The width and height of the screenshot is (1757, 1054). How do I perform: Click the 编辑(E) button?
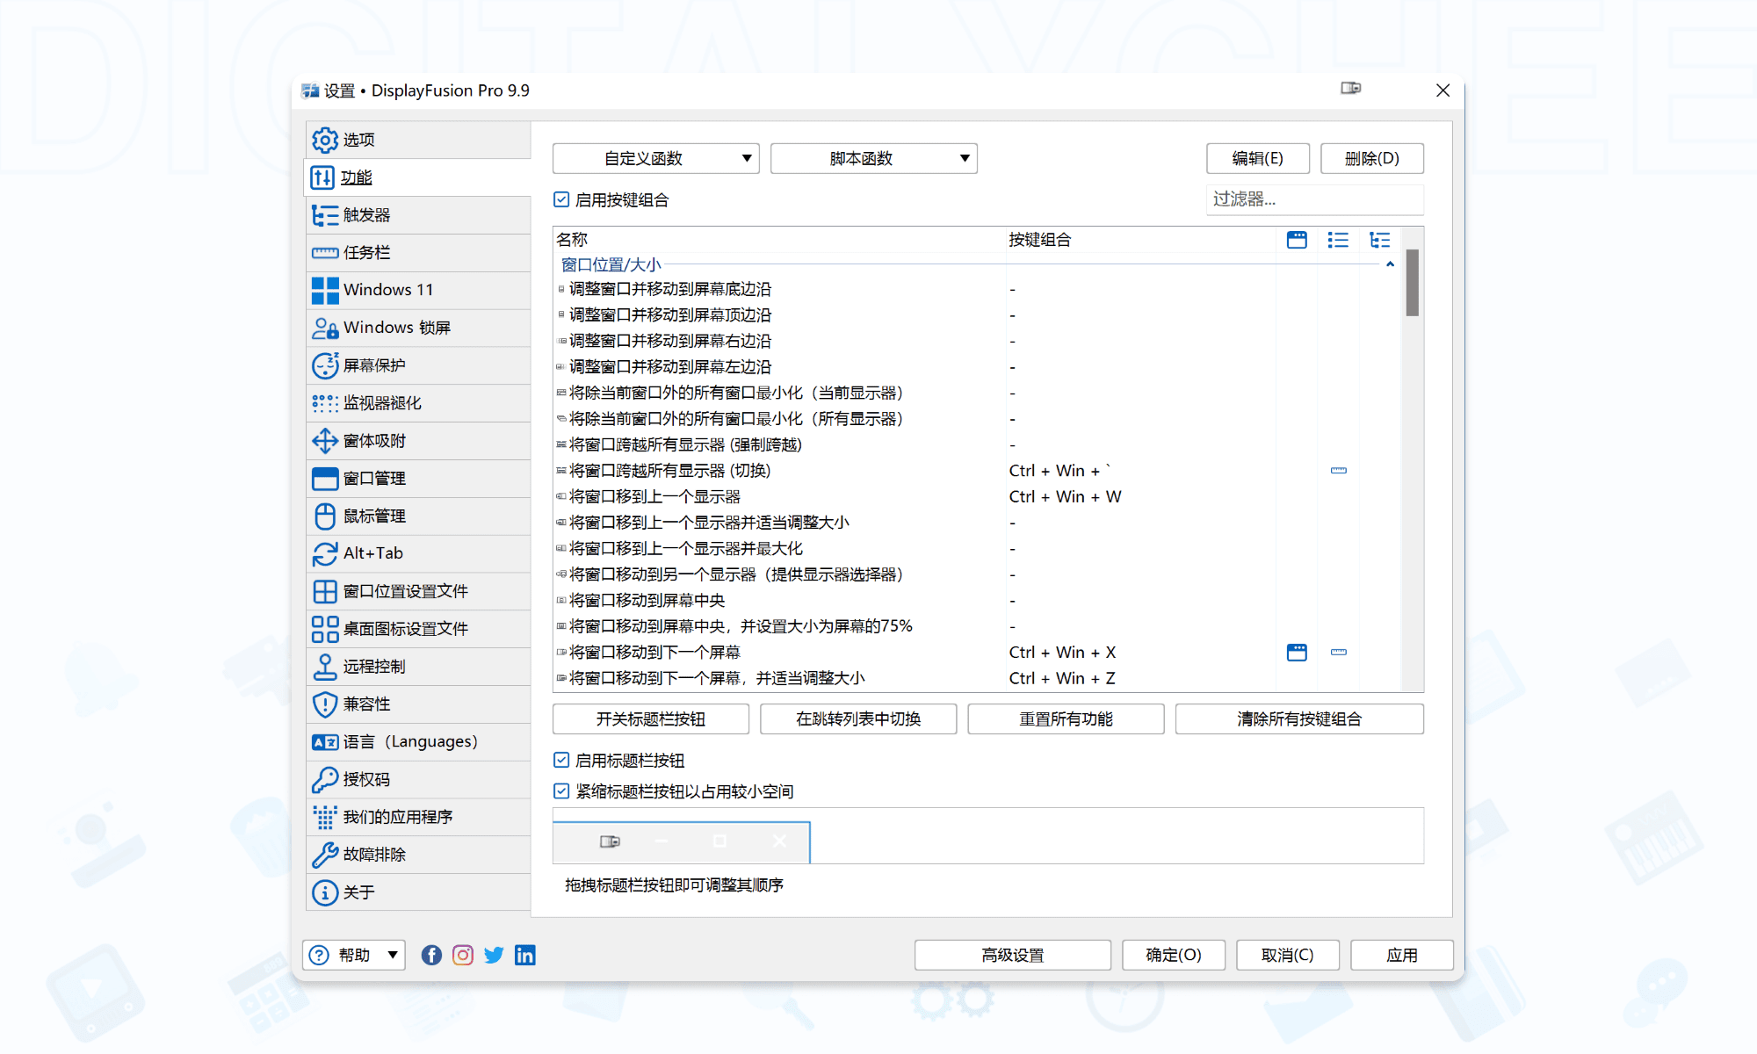pyautogui.click(x=1258, y=158)
